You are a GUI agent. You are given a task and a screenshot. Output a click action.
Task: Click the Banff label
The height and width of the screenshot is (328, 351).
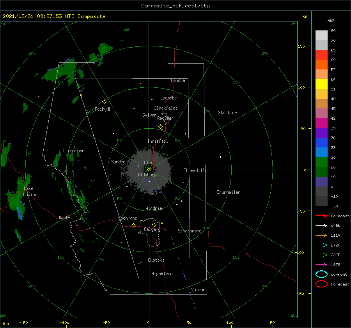click(64, 217)
